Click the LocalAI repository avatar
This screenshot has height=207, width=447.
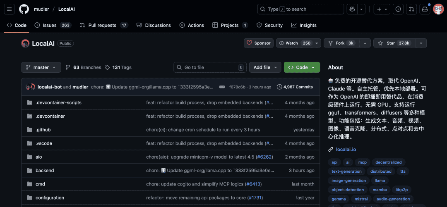tap(25, 43)
